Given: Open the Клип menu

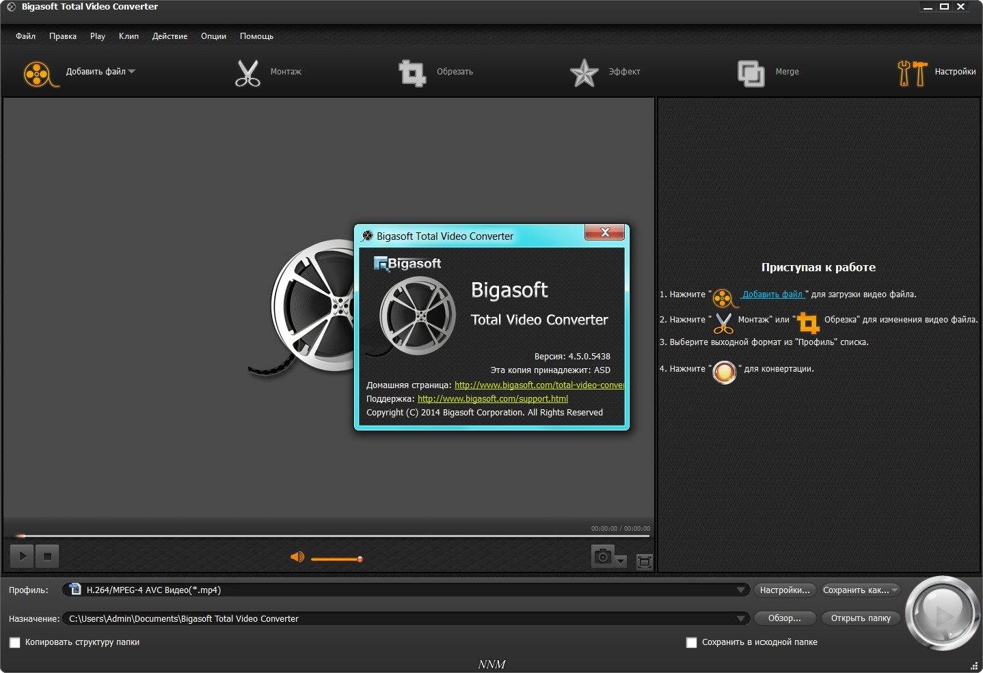Looking at the screenshot, I should (129, 36).
